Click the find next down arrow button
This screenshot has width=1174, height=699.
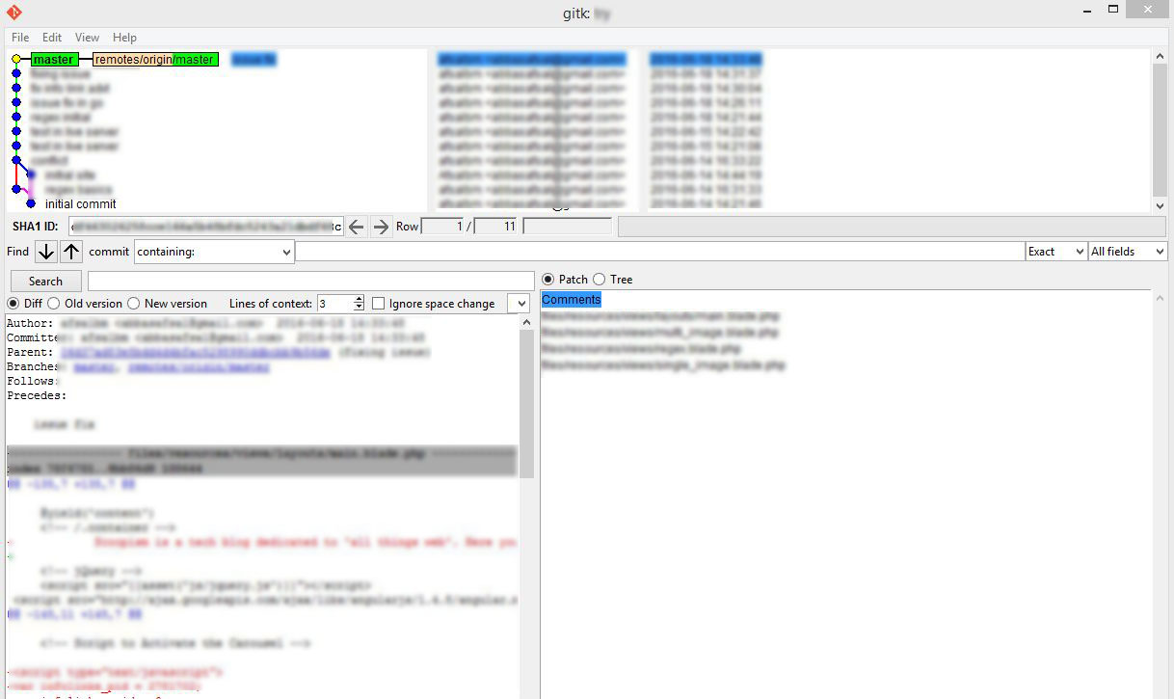click(x=45, y=252)
